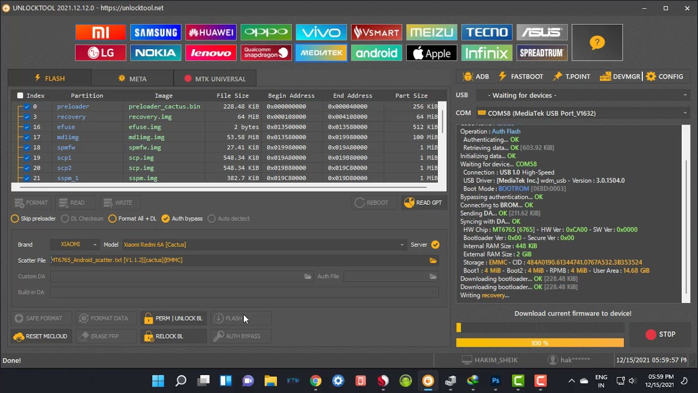Uncheck the efuse partition checkbox
This screenshot has height=393, width=698.
coord(27,127)
